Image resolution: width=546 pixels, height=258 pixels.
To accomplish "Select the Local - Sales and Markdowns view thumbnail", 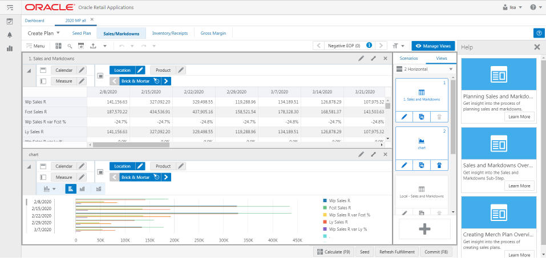I will pyautogui.click(x=422, y=193).
